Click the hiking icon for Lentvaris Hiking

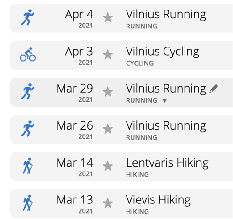[x=28, y=166]
